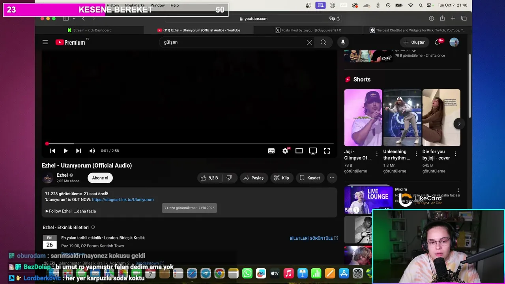505x284 pixels.
Task: Play the Ezhel video
Action: [65, 151]
